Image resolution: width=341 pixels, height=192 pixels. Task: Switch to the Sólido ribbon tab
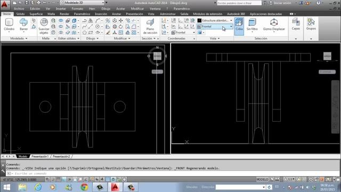click(20, 14)
